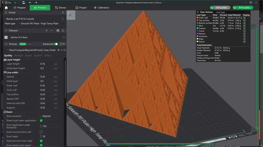Open the Strength settings tab
Image resolution: width=263 pixels, height=147 pixels.
[19, 55]
